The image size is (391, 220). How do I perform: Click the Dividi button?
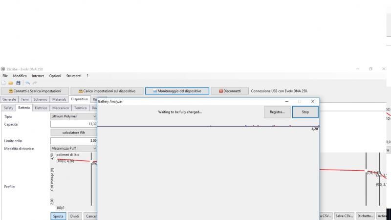(75, 216)
